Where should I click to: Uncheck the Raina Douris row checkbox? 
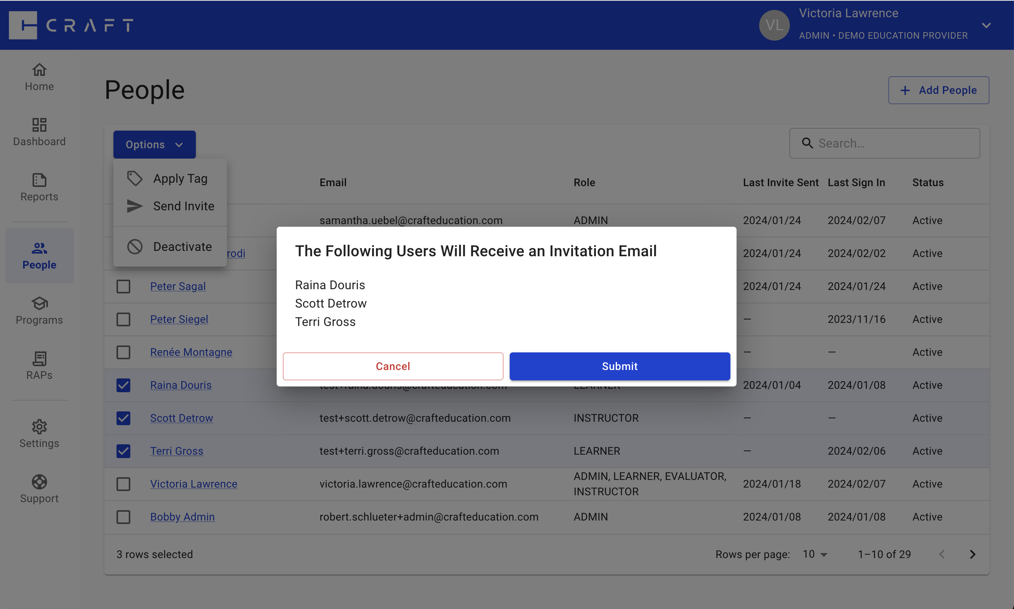click(123, 385)
